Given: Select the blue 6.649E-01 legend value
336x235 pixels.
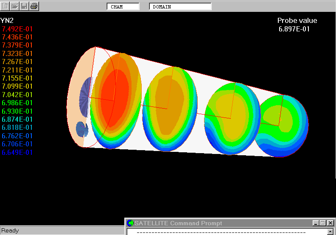Looking at the screenshot, I should (x=17, y=152).
